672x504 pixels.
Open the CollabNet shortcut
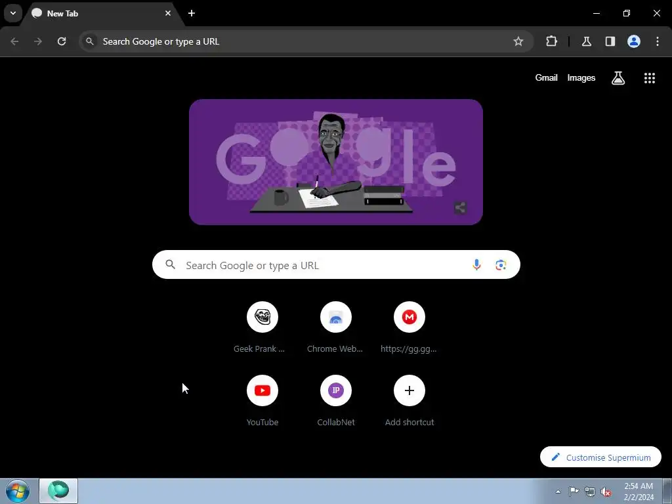335,401
